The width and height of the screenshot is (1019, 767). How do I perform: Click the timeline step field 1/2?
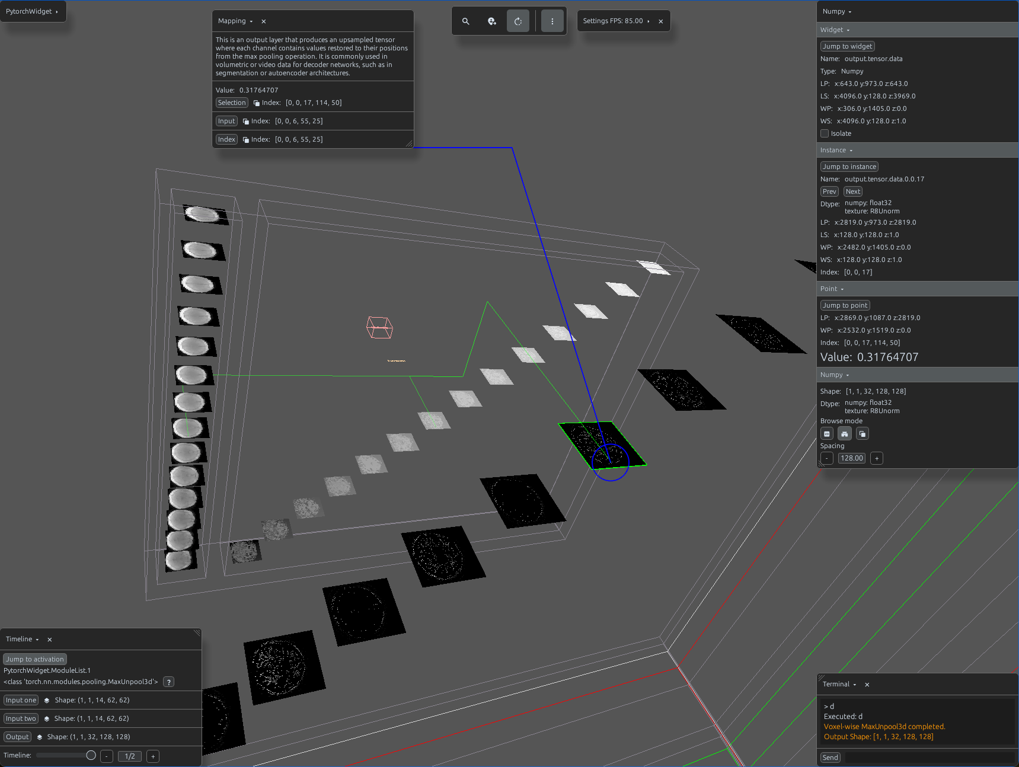tap(130, 756)
